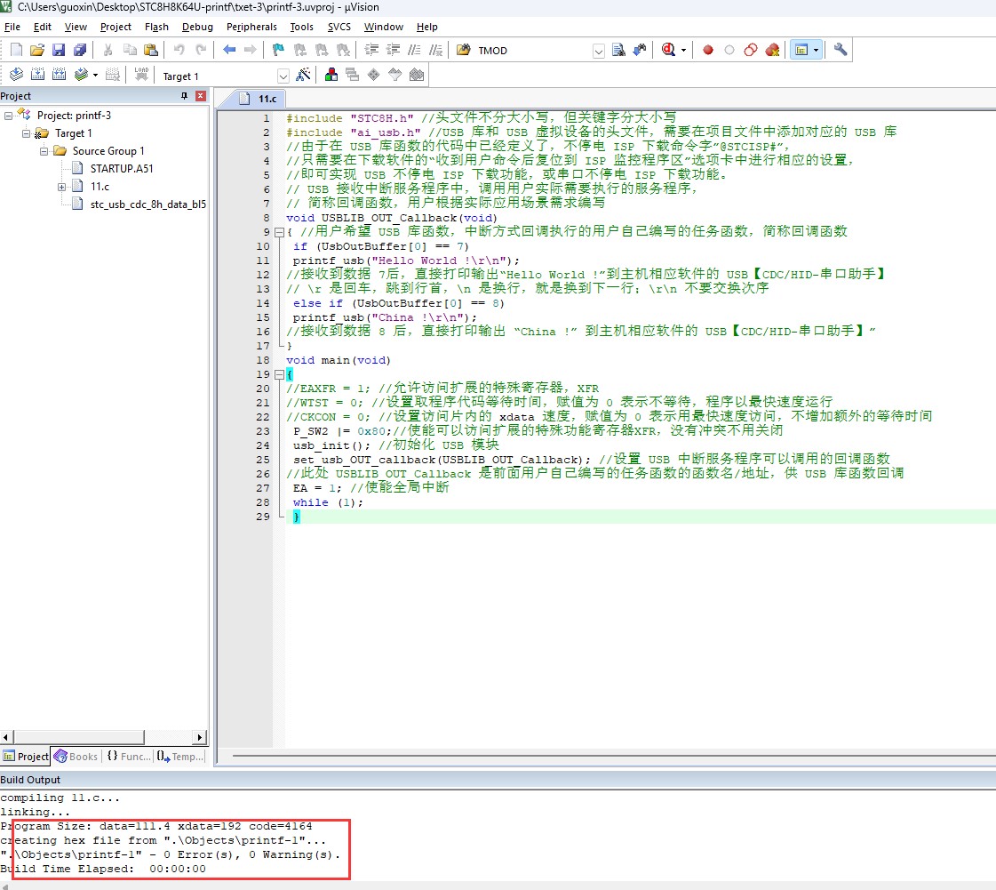996x890 pixels.
Task: Start or stop the debug session
Action: click(668, 50)
